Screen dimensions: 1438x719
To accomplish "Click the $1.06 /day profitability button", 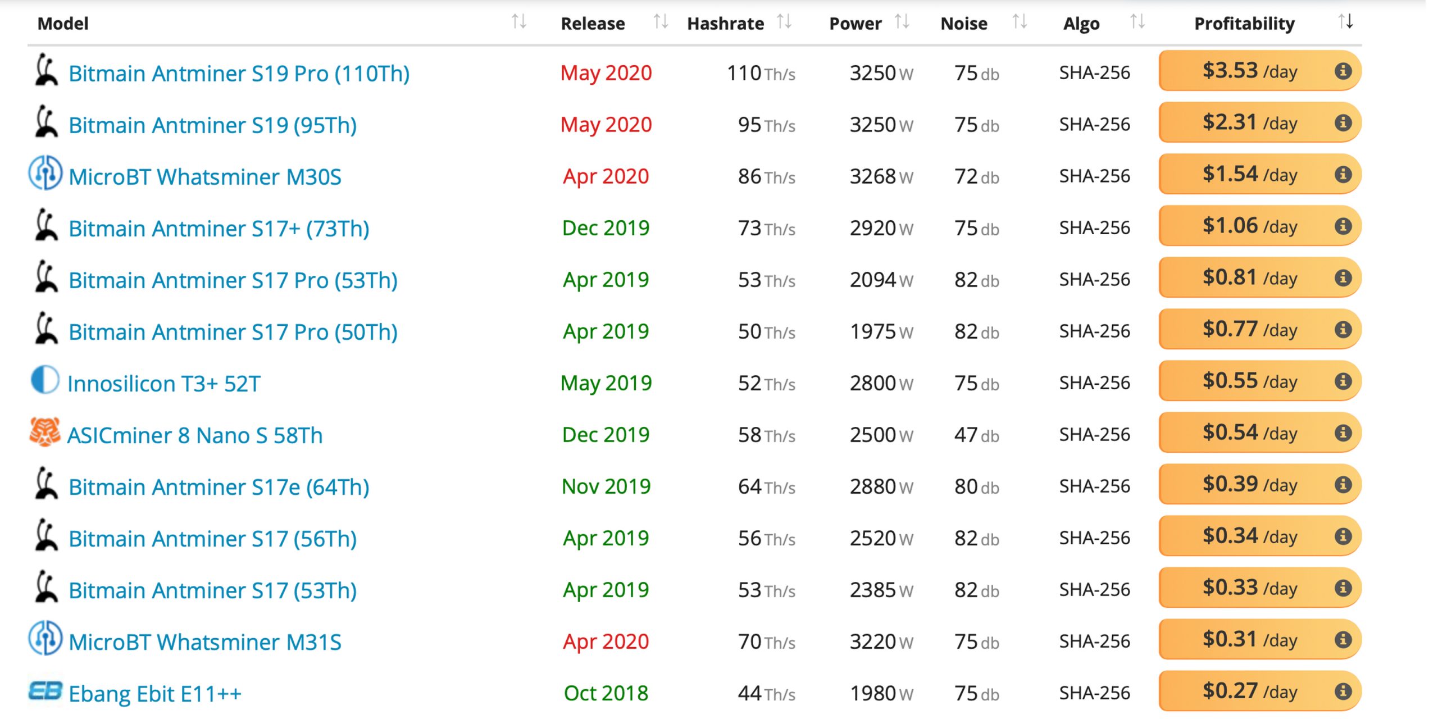I will [x=1260, y=226].
